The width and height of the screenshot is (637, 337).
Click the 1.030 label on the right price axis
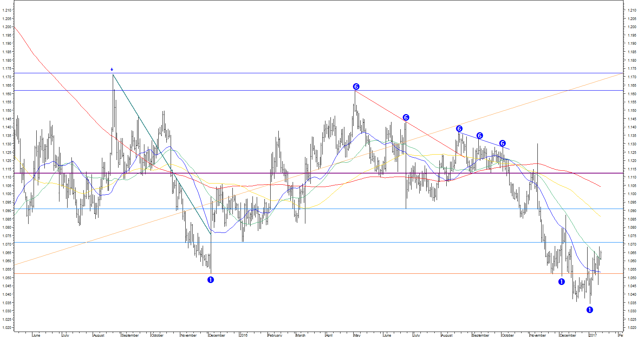[632, 311]
